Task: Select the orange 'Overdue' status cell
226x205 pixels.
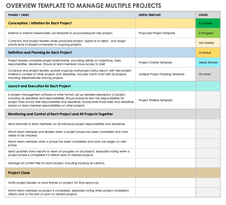Action: click(x=208, y=53)
